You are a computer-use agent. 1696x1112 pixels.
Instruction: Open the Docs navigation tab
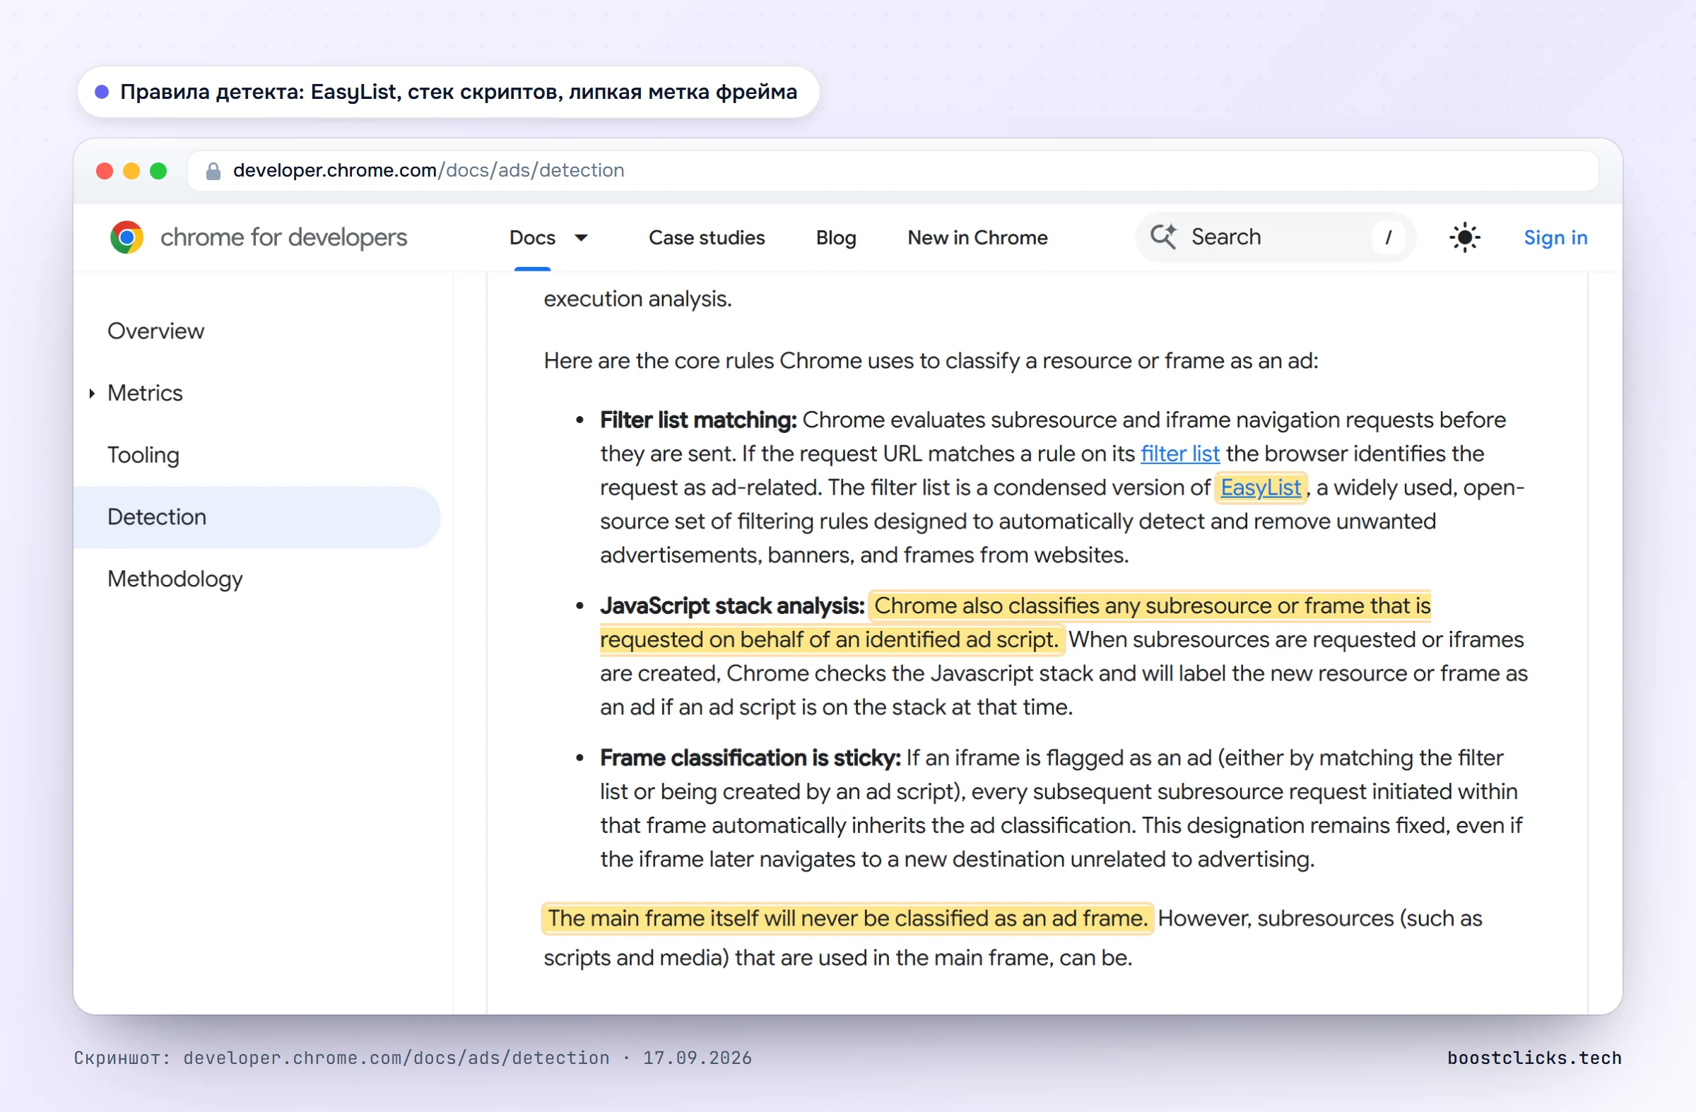click(x=532, y=238)
